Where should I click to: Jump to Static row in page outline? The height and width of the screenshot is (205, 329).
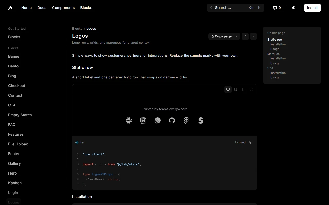[275, 40]
